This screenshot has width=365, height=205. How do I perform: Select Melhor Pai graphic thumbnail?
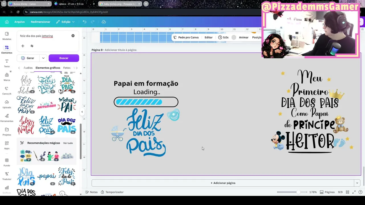(67, 104)
